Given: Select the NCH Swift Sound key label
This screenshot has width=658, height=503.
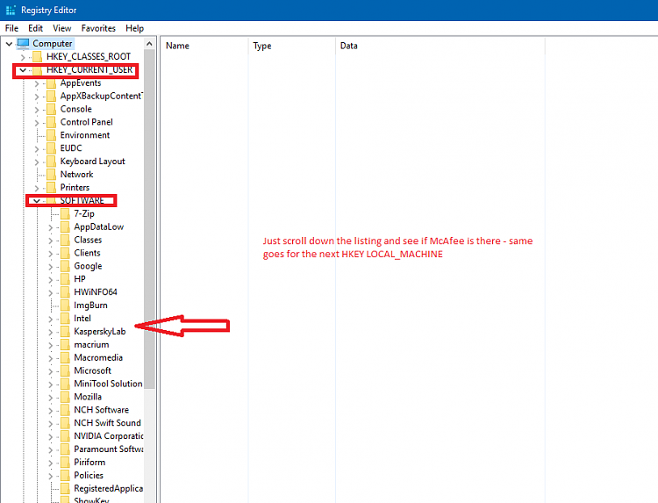Looking at the screenshot, I should [107, 423].
